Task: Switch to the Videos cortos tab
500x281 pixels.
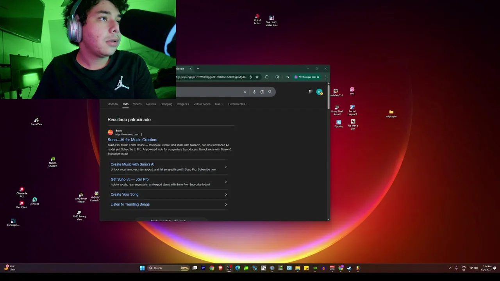Action: (x=202, y=104)
